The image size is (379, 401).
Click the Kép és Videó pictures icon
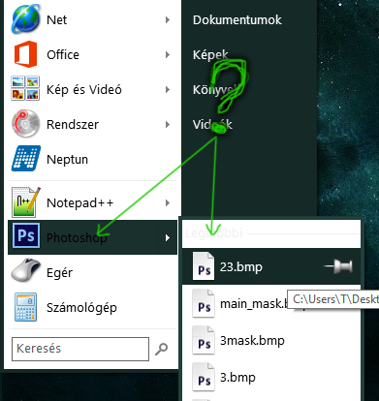(x=25, y=88)
